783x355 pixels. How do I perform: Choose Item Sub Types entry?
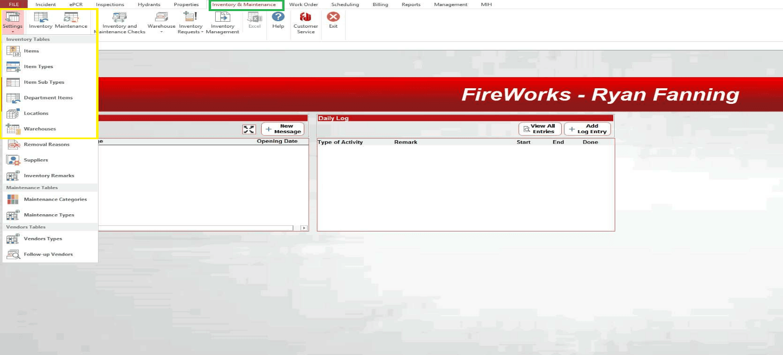point(50,82)
